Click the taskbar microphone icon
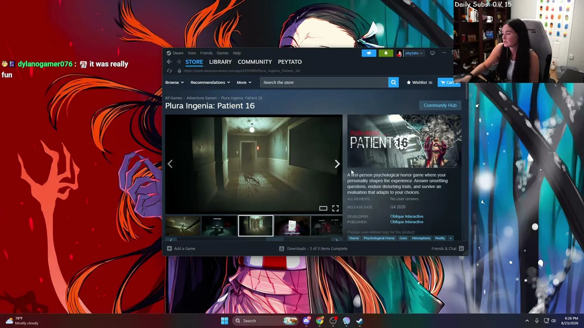Screen dimensions: 584x328 pyautogui.click(x=537, y=321)
